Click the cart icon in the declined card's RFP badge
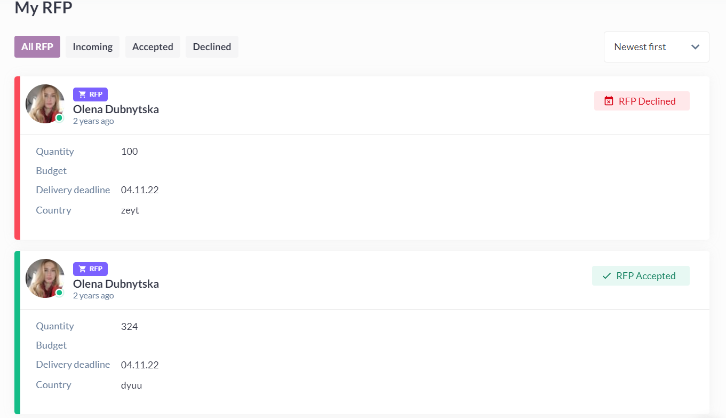This screenshot has width=726, height=418. point(82,94)
